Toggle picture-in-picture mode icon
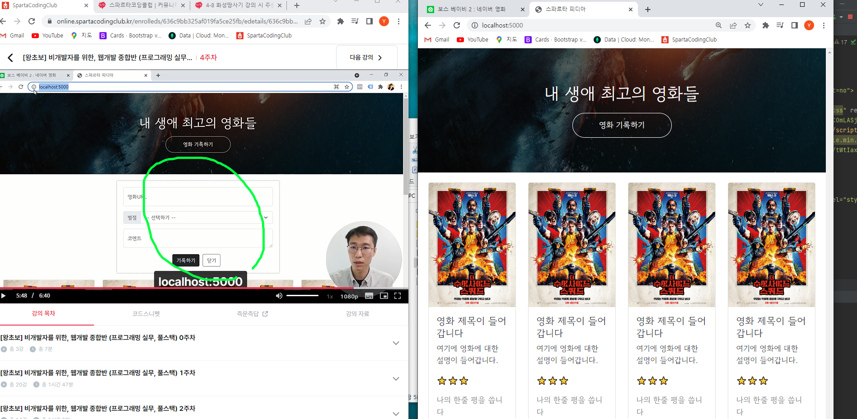Image resolution: width=857 pixels, height=419 pixels. coord(384,296)
